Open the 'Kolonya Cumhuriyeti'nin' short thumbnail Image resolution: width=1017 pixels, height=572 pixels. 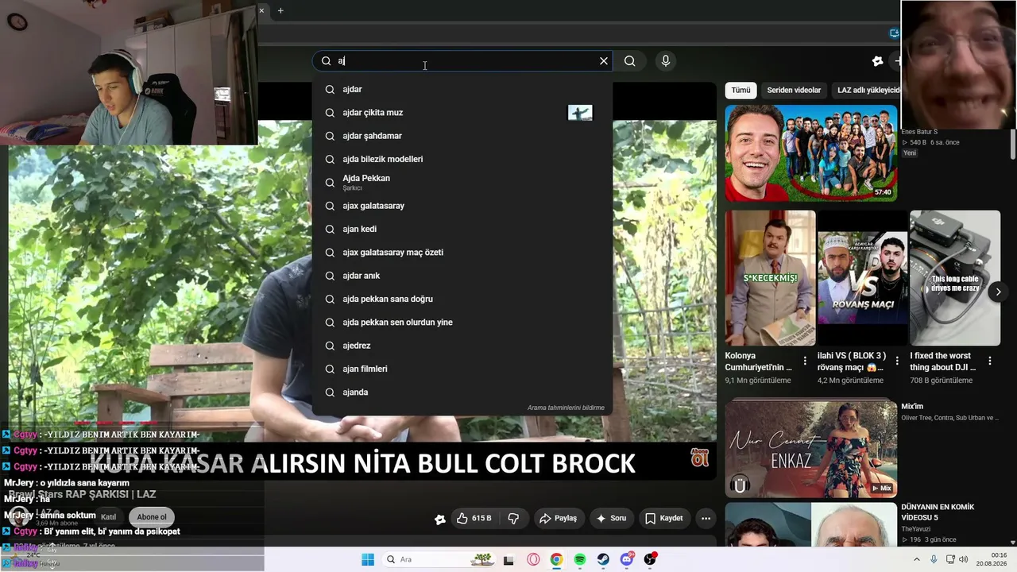(x=770, y=278)
